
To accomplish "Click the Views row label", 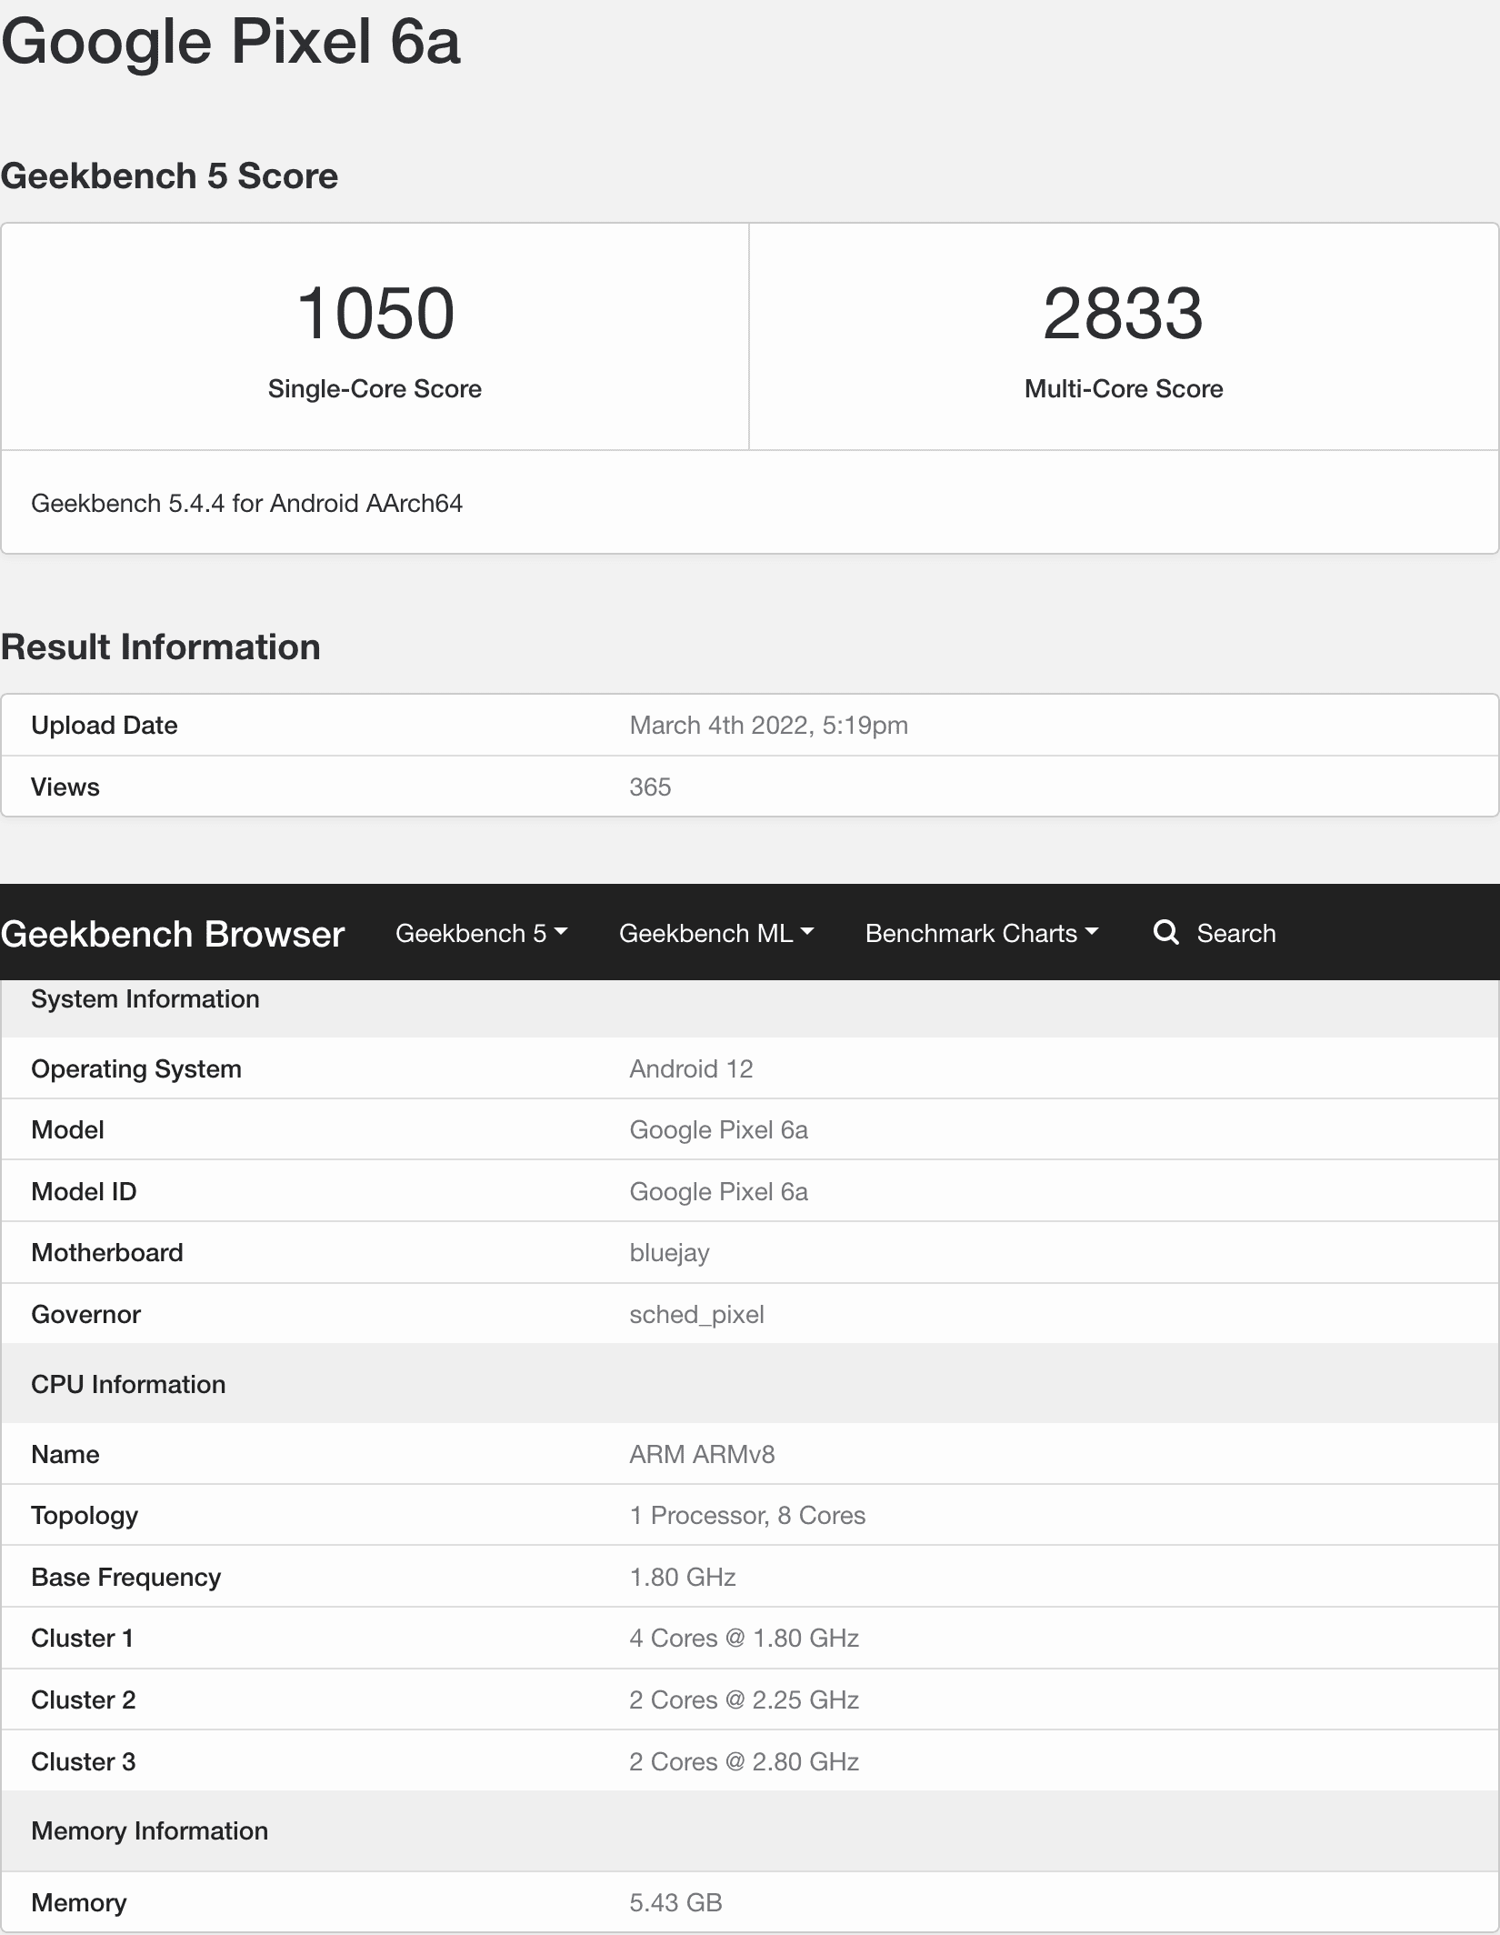I will 65,787.
